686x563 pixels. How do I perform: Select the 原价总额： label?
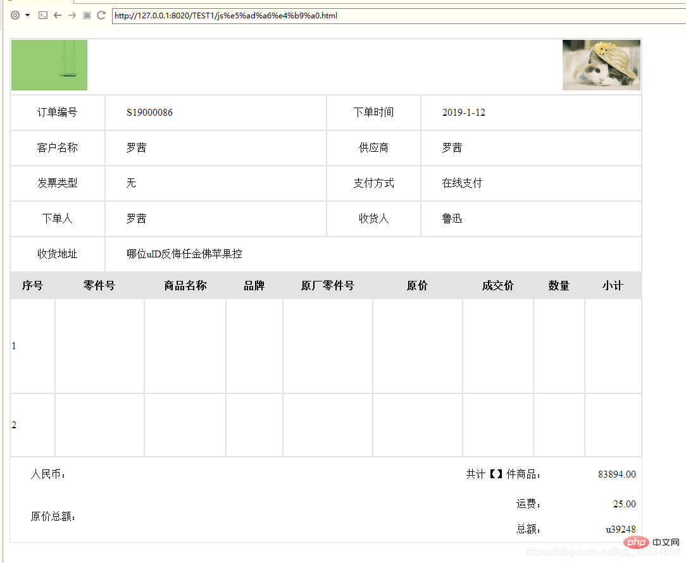coord(53,517)
